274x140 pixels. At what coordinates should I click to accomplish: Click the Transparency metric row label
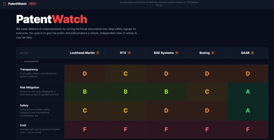29,69
